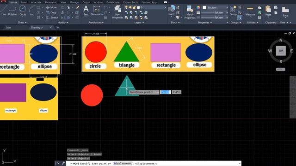Screen dimensions: 296x166
Task: Choose the Ellipse draw tool
Action: (38, 12)
